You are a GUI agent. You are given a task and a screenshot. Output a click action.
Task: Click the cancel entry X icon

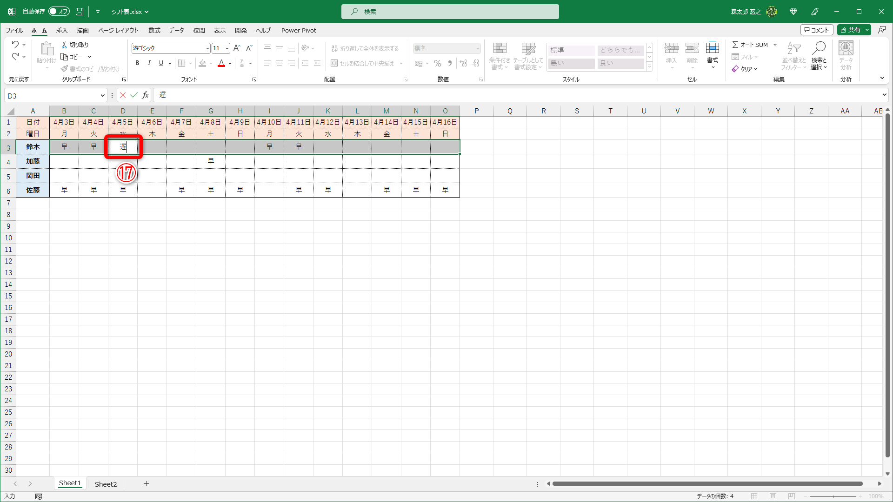pyautogui.click(x=123, y=95)
